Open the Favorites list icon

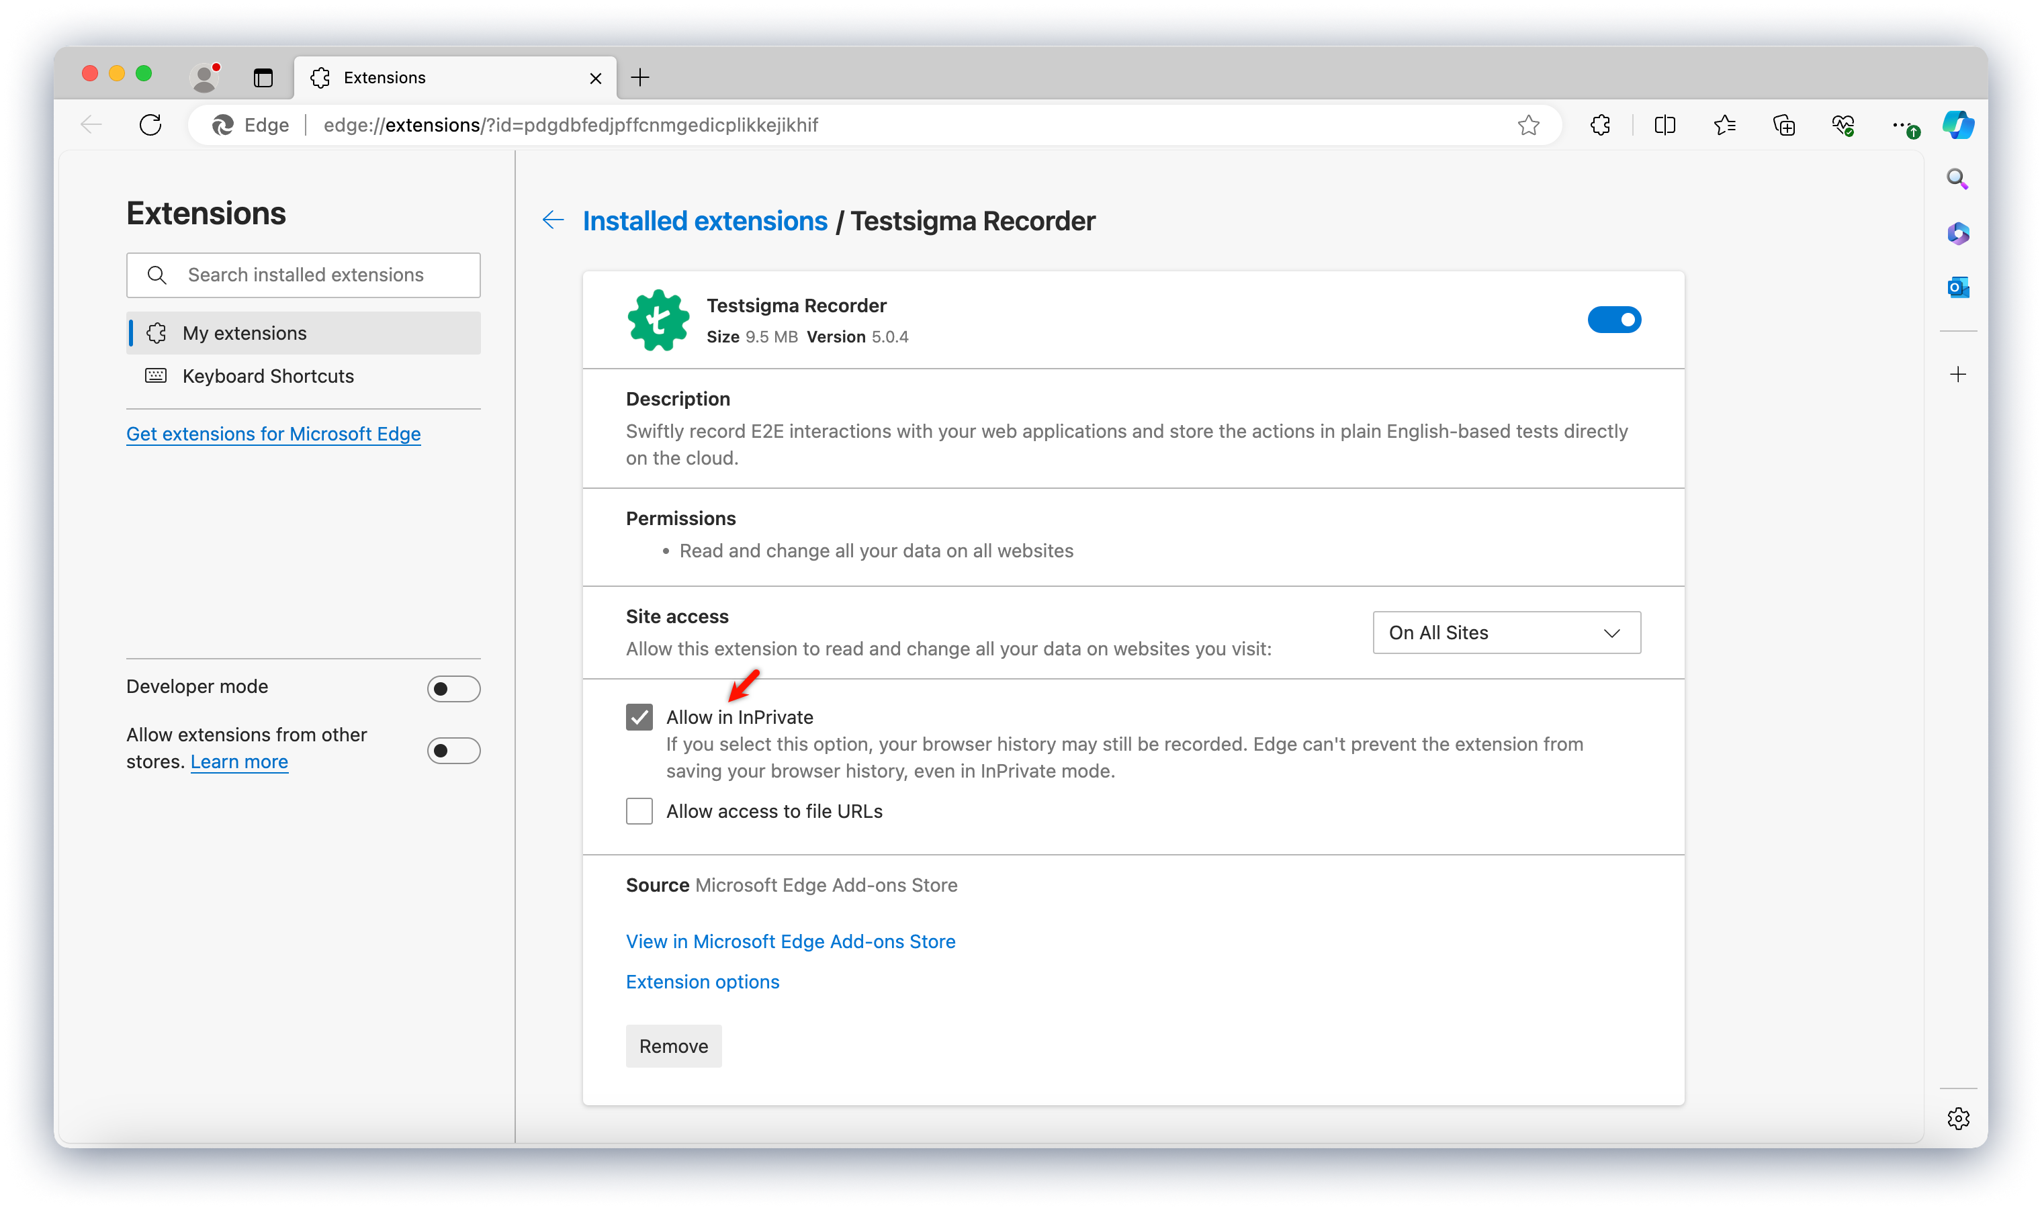pyautogui.click(x=1725, y=125)
